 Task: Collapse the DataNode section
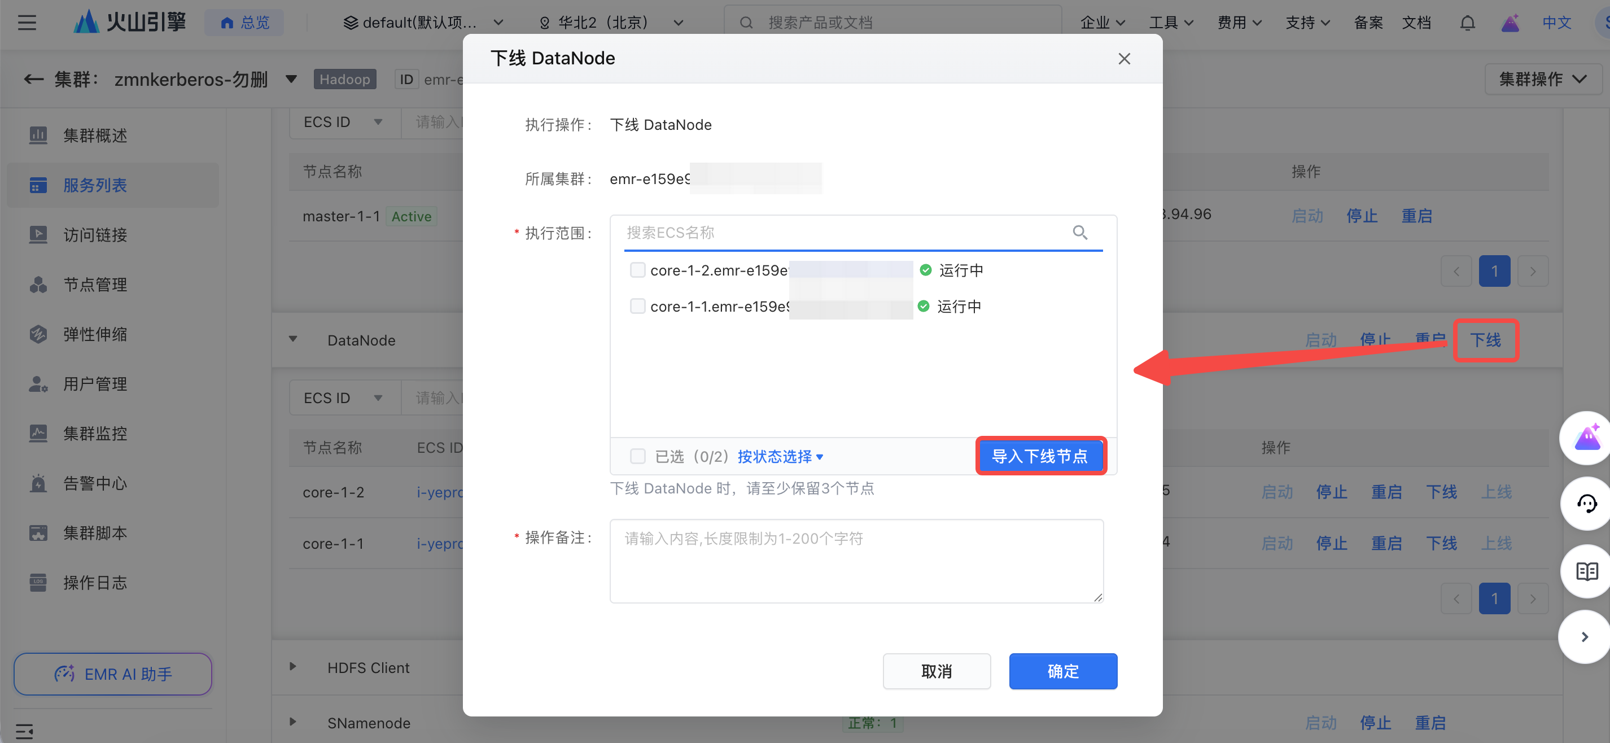point(292,339)
